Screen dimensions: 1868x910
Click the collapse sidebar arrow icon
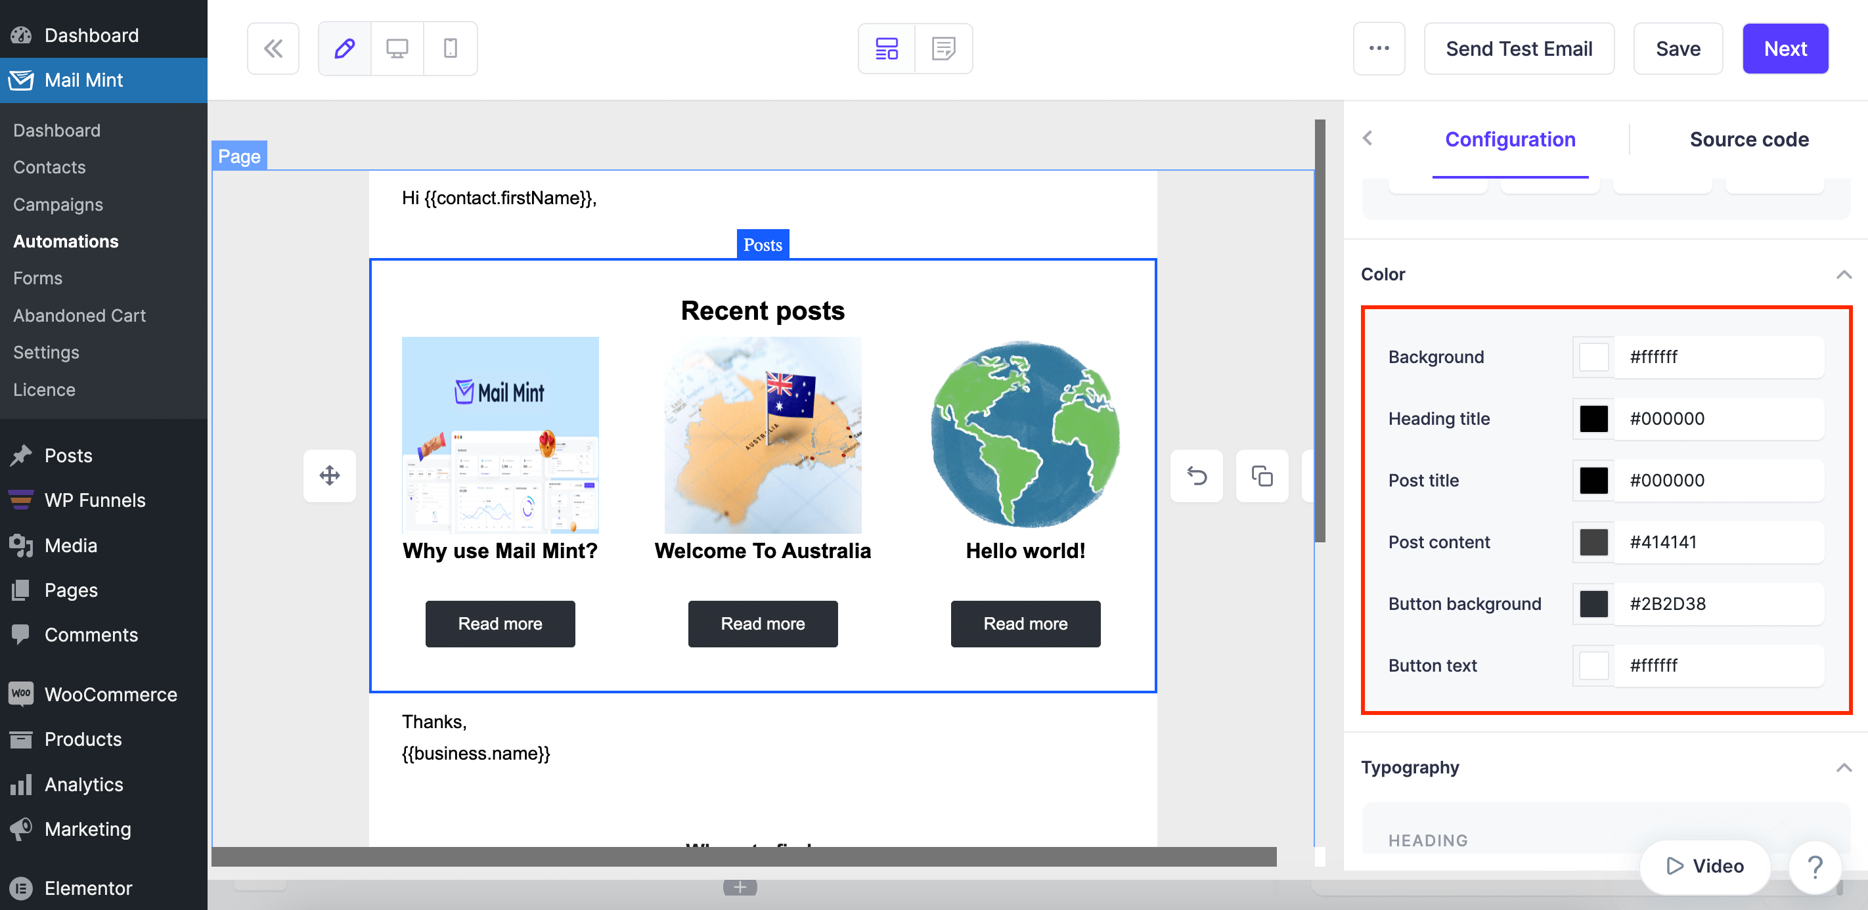(x=273, y=48)
